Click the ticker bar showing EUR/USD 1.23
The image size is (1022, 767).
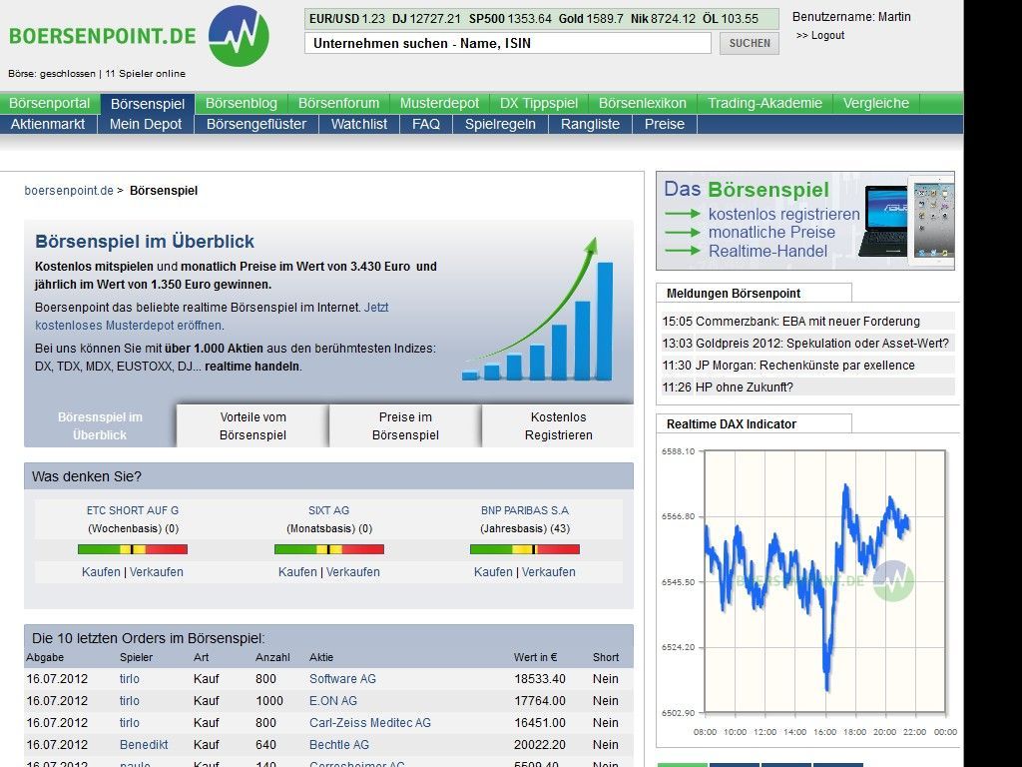tap(542, 18)
